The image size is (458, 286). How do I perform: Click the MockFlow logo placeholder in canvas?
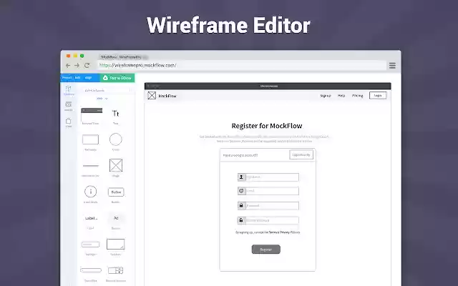tap(152, 95)
